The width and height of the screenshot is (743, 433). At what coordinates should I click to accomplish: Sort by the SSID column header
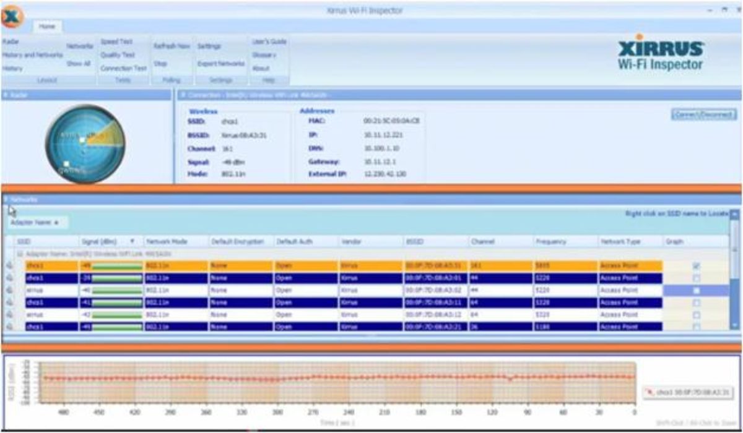(x=46, y=242)
